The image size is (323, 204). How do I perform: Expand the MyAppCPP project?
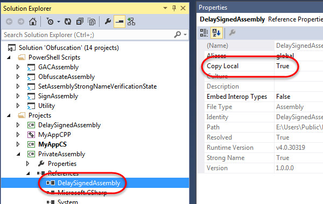18,135
